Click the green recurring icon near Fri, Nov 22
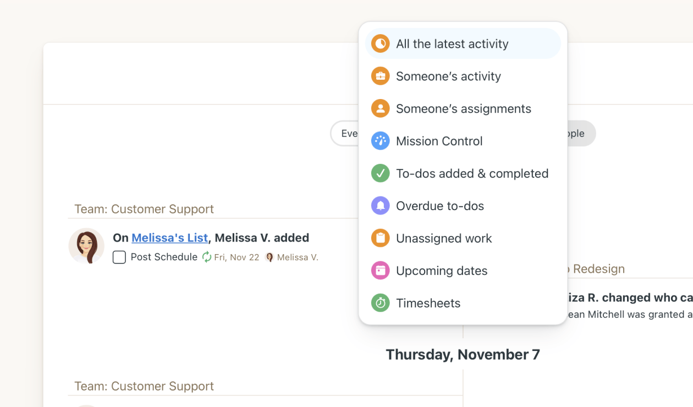Image resolution: width=693 pixels, height=407 pixels. (x=206, y=256)
